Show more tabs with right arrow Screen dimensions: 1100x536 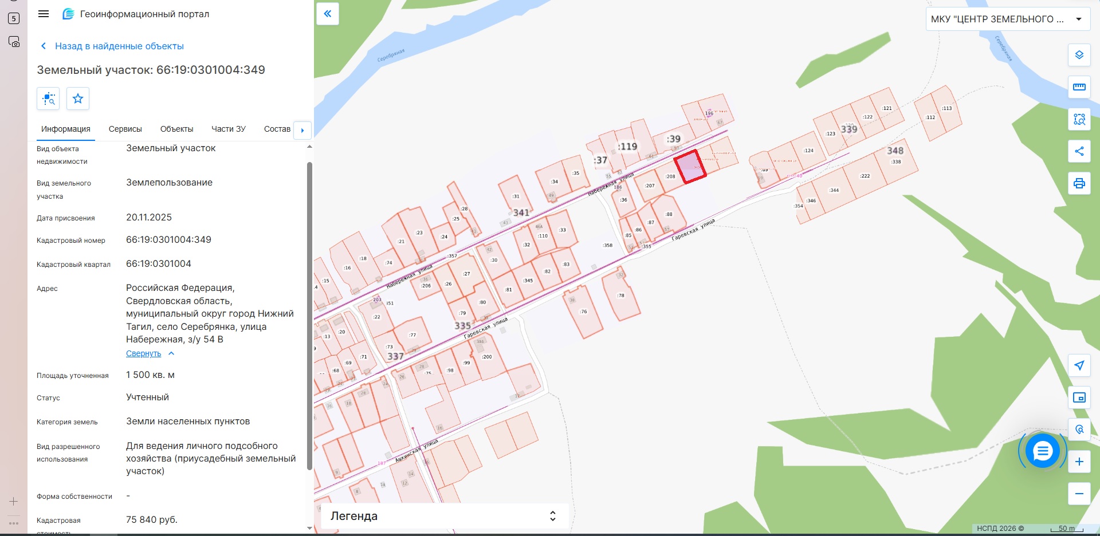click(x=302, y=130)
